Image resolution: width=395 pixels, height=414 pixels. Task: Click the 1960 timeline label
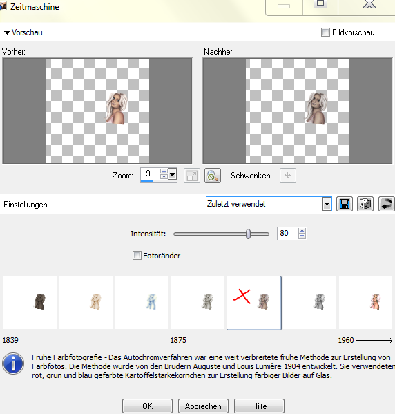point(346,340)
